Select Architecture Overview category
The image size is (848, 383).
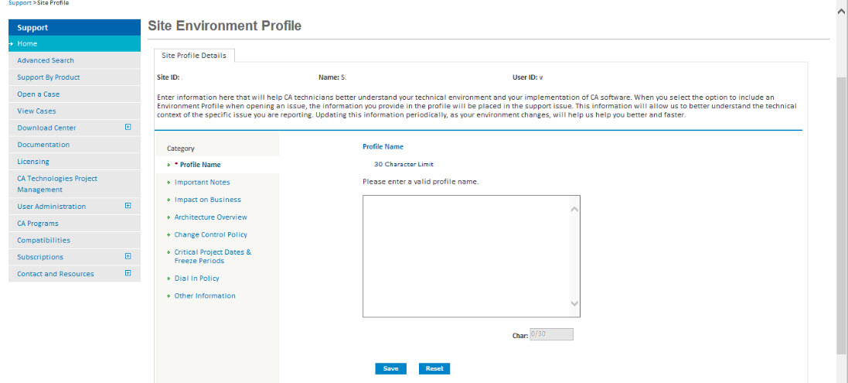210,217
